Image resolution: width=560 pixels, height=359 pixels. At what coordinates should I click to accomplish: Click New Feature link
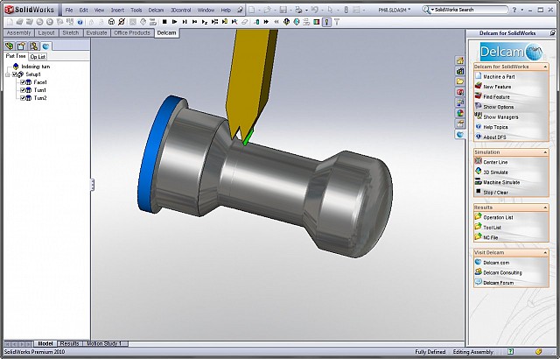point(497,87)
